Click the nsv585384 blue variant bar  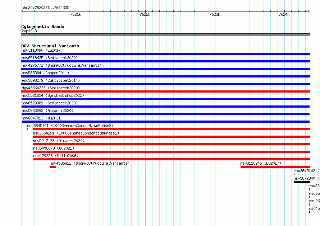[x=165, y=76]
